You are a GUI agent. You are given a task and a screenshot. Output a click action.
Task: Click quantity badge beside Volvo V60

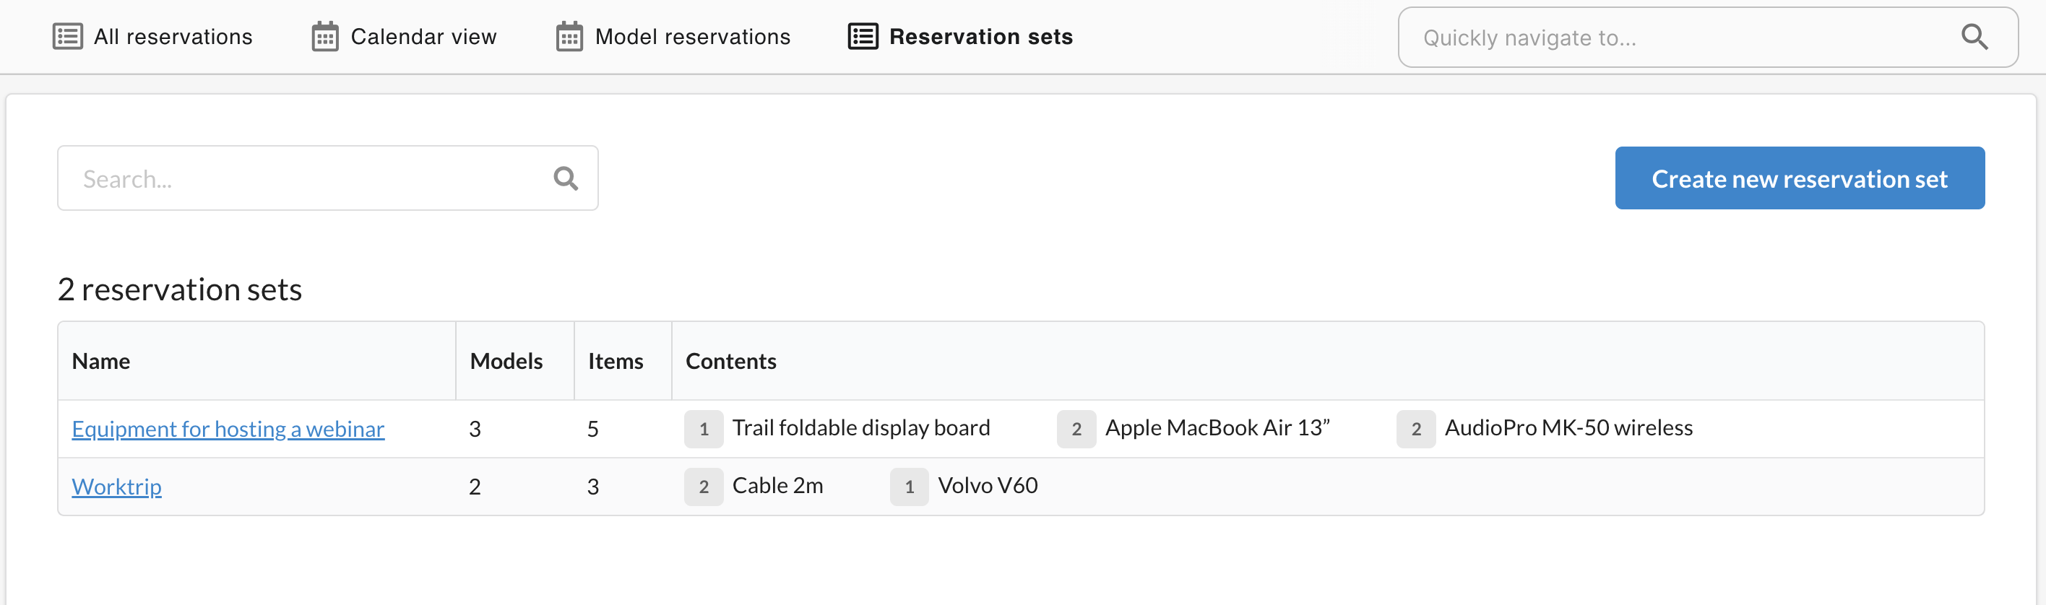pos(910,487)
